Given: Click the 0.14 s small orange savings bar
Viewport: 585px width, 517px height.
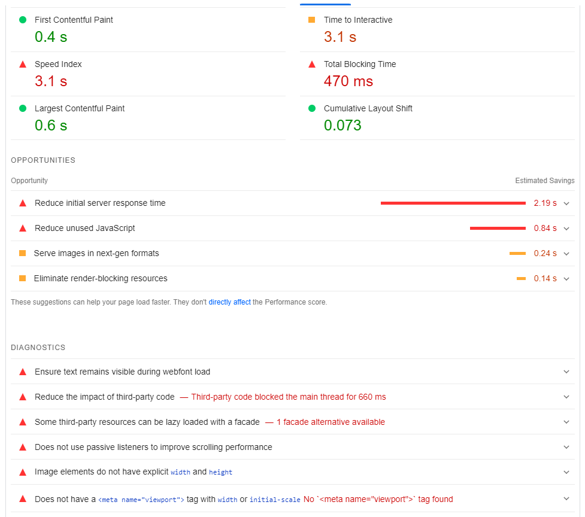Looking at the screenshot, I should (521, 278).
